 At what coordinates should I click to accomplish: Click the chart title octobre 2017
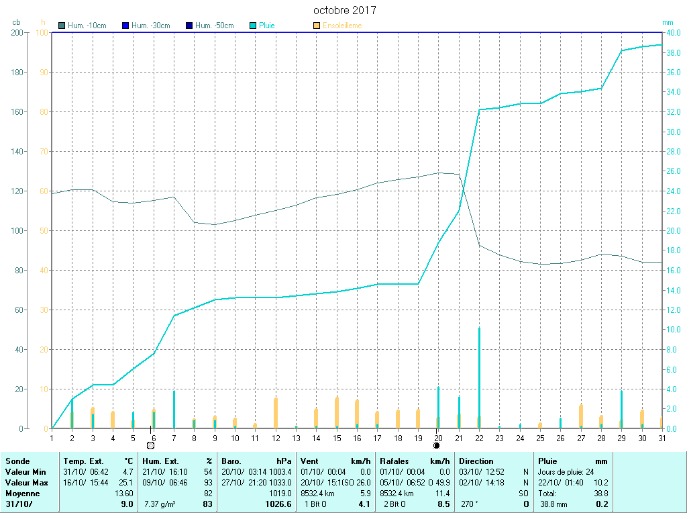pos(345,11)
